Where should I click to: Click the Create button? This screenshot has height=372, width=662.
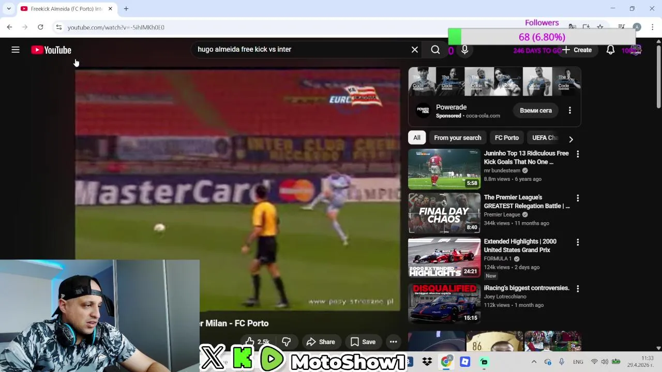pyautogui.click(x=577, y=50)
